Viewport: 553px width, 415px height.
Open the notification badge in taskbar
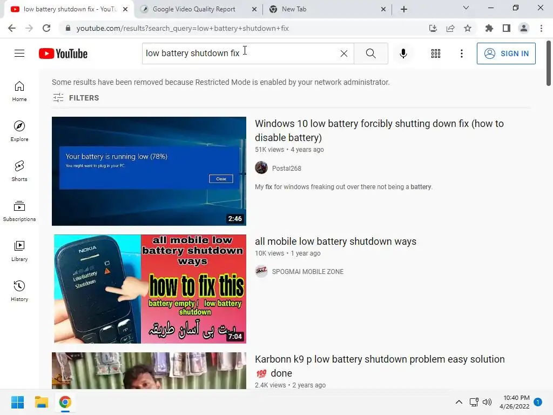point(538,402)
